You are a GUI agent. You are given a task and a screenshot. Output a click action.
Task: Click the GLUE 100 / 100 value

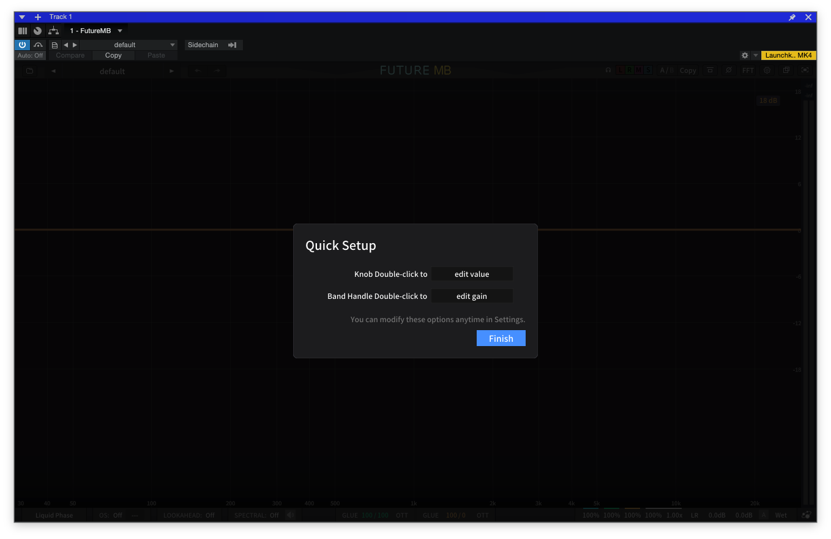375,515
